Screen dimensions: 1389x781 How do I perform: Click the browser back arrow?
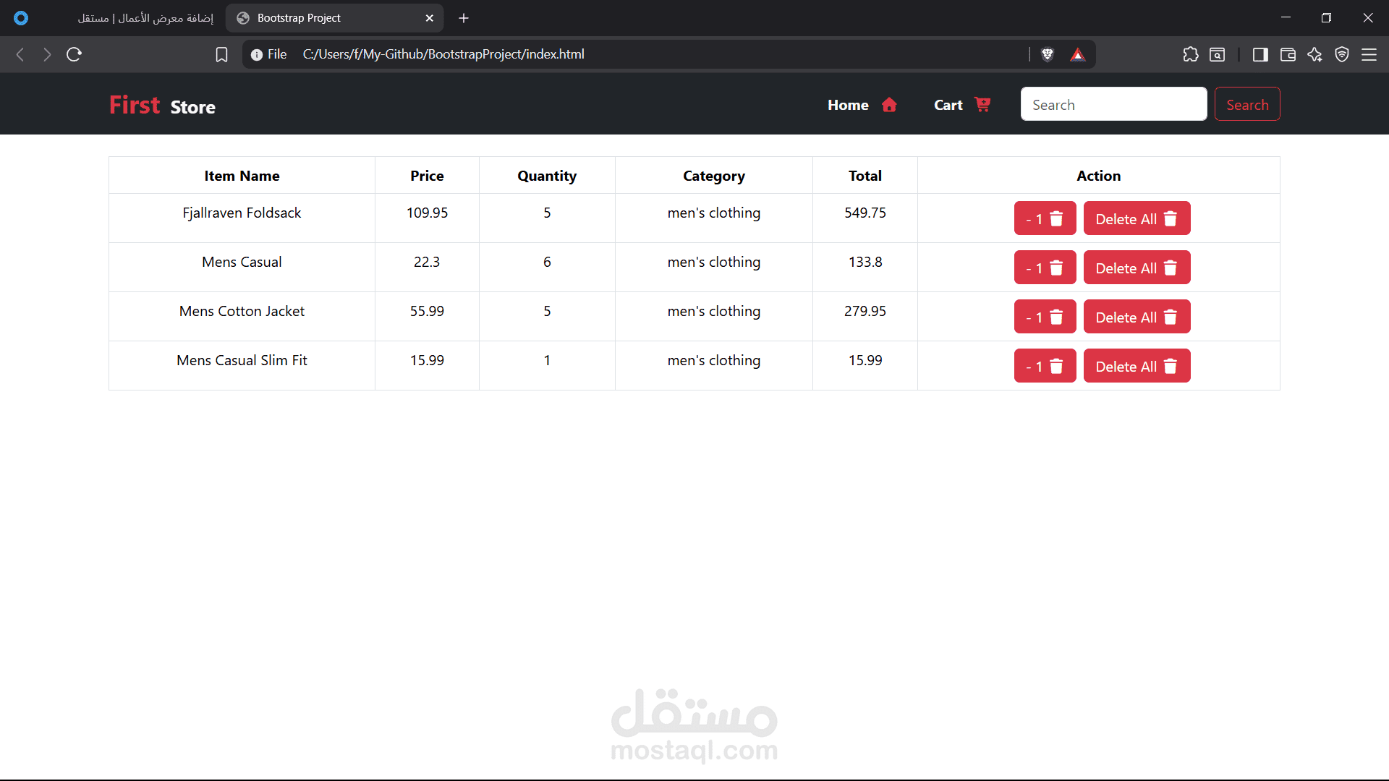click(20, 54)
